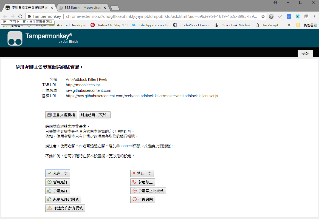Click the link icon after 腳本設置欄
Screen dimensions: 319x219
coord(107,156)
